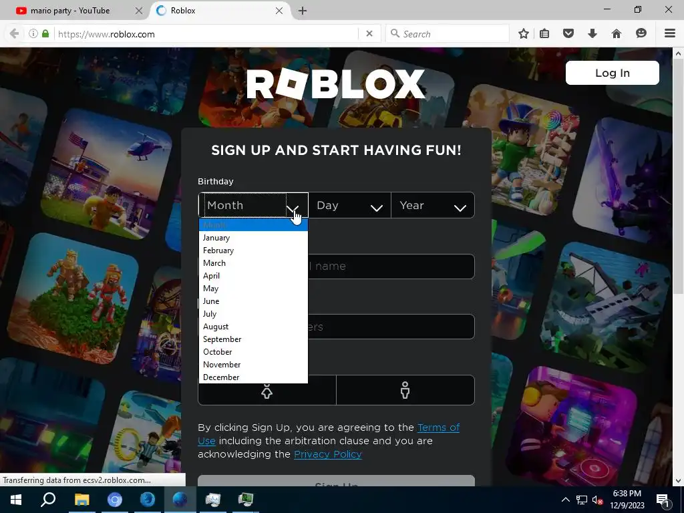This screenshot has width=684, height=513.
Task: Show bookmarks list icon
Action: pyautogui.click(x=544, y=33)
